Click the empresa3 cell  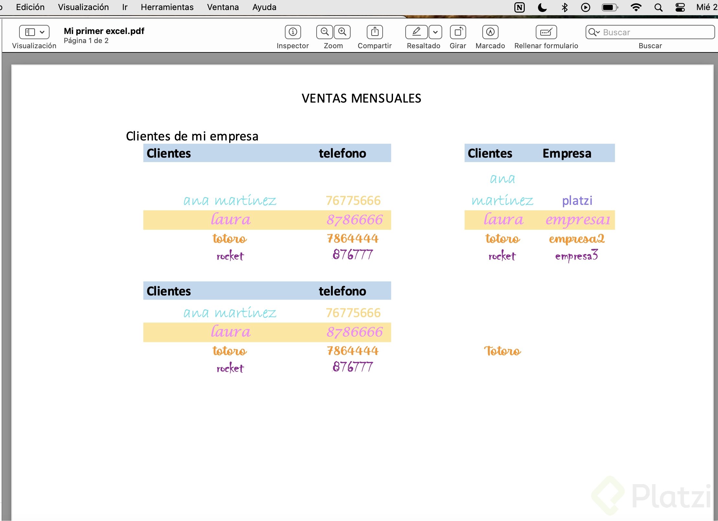point(576,256)
